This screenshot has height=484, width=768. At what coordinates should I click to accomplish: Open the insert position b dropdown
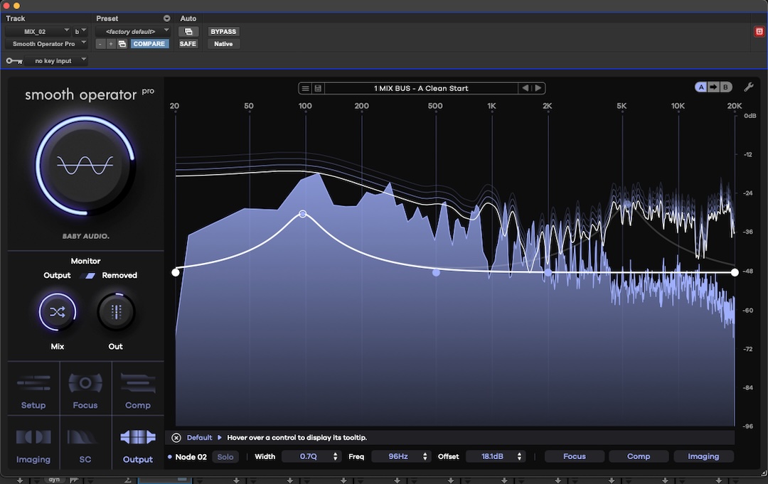point(80,32)
